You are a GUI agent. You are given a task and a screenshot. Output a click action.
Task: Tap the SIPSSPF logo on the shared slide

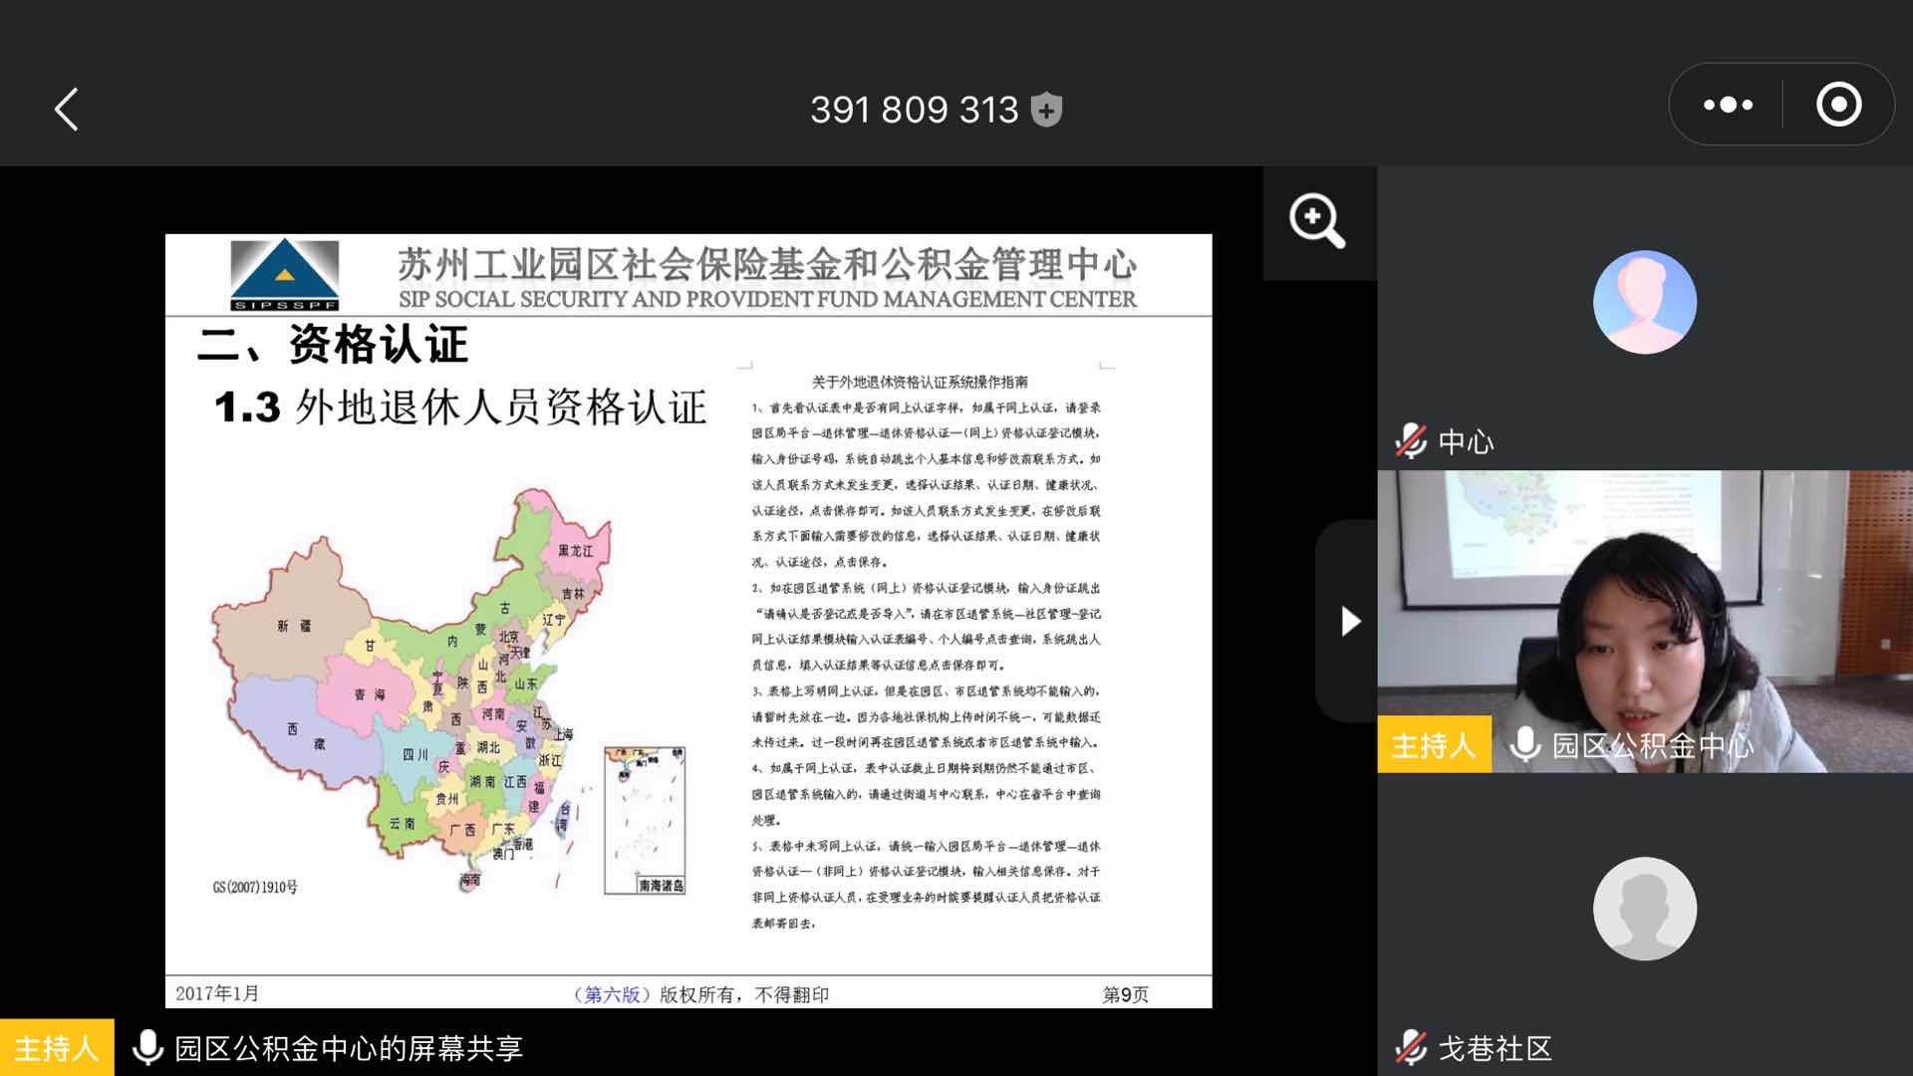click(x=285, y=275)
